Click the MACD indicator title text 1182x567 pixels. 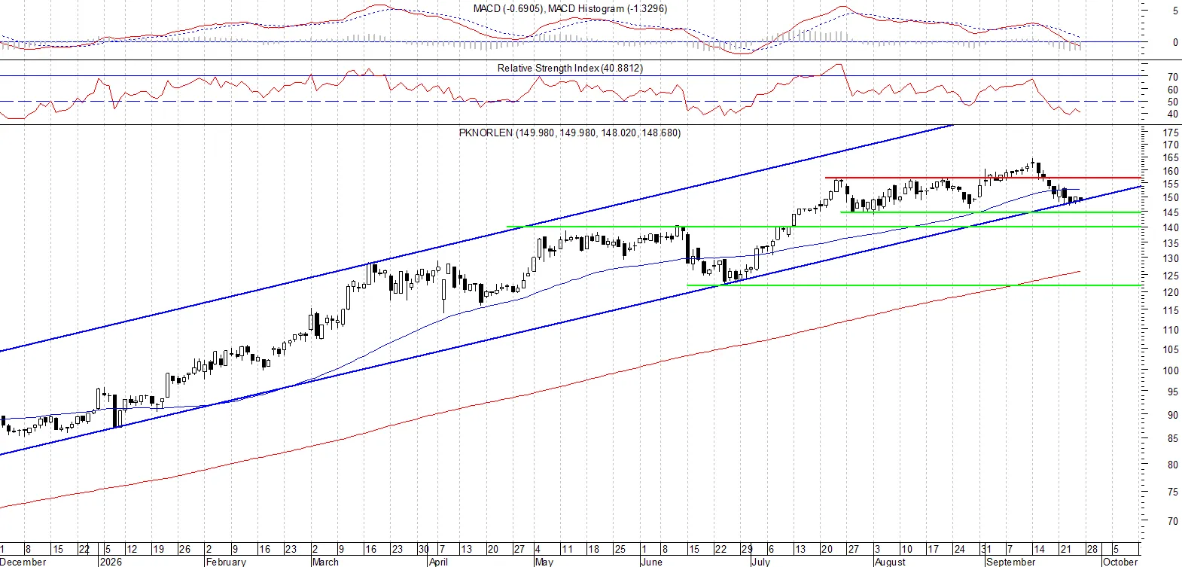pos(570,8)
